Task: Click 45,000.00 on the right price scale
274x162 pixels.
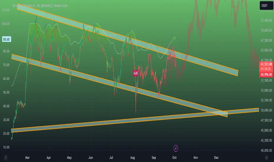Action: pyautogui.click(x=266, y=130)
